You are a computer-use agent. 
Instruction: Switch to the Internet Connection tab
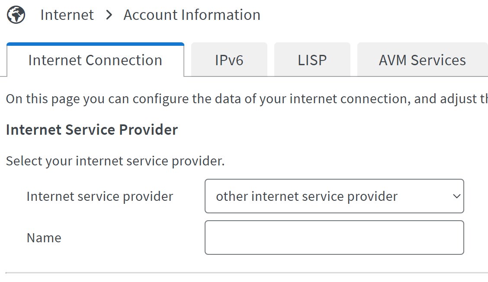point(95,60)
